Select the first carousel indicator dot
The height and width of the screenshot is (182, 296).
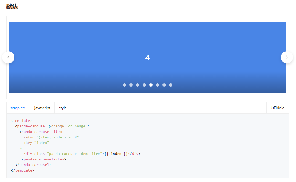[124, 85]
